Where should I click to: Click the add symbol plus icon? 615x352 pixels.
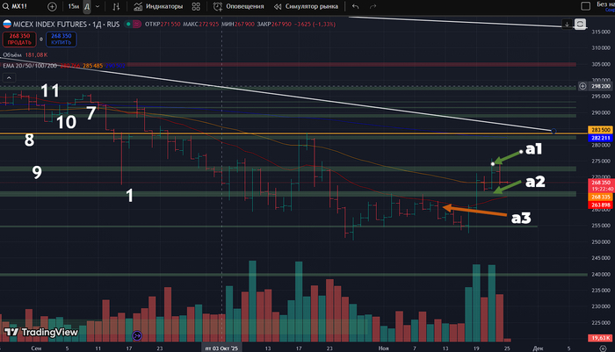pyautogui.click(x=52, y=6)
